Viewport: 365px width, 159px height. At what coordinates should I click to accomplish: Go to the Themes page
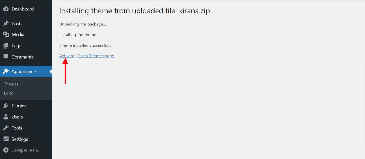tap(95, 56)
